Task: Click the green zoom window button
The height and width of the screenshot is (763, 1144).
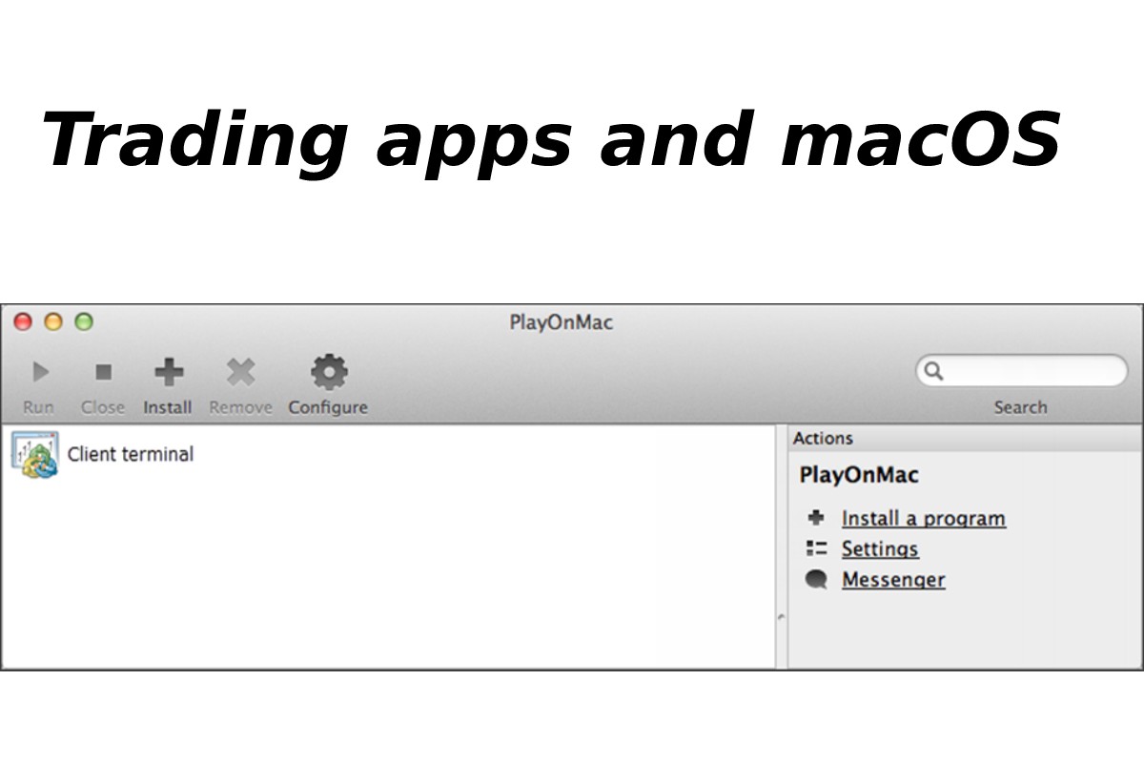Action: pos(85,322)
